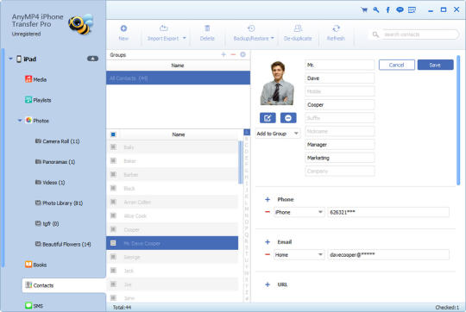The image size is (466, 312).
Task: Focus the search contacts field
Action: point(419,34)
